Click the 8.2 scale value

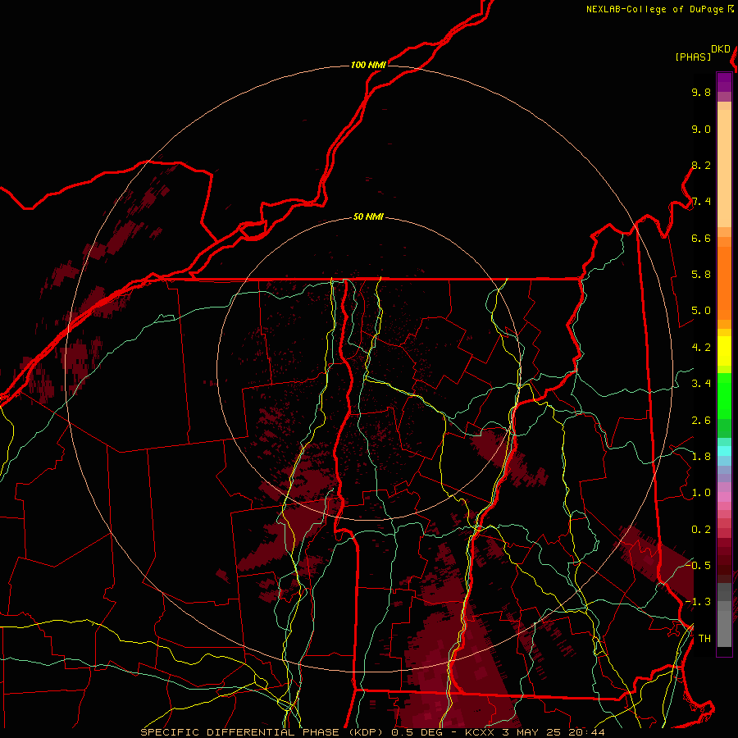tap(701, 166)
